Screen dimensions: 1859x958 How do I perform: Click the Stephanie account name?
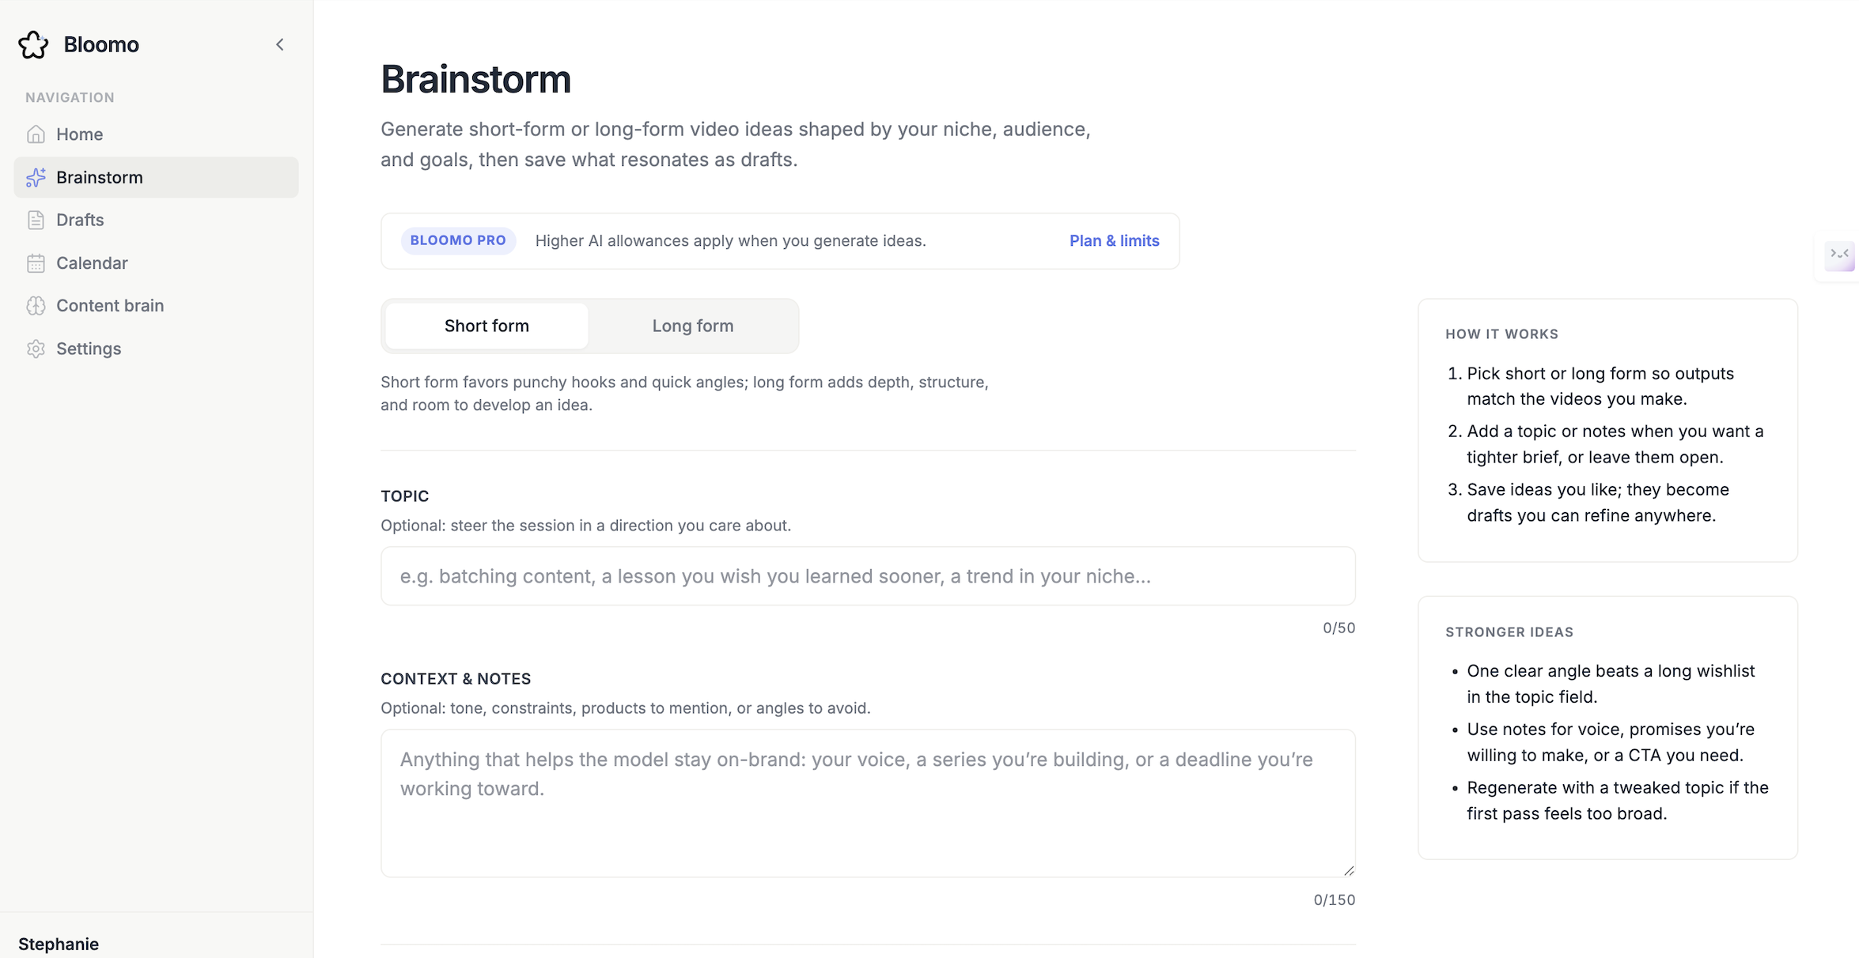[59, 944]
